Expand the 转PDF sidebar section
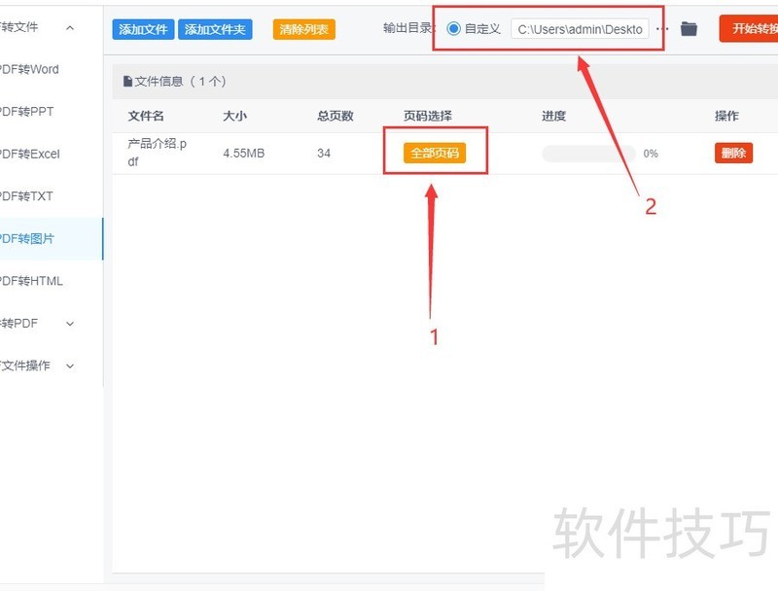 [x=70, y=324]
